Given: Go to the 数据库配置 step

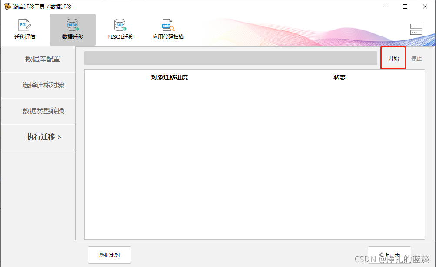Looking at the screenshot, I should 38,59.
